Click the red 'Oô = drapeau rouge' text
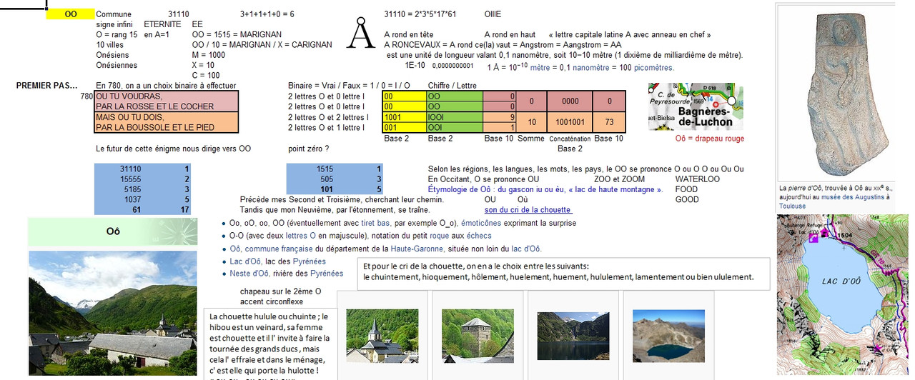 pos(710,139)
